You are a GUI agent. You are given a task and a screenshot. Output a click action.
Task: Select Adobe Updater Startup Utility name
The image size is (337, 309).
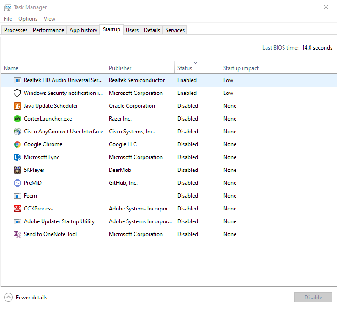click(59, 221)
